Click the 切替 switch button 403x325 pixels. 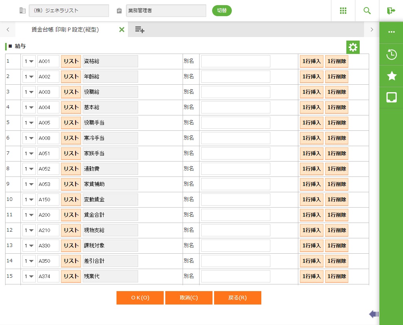[222, 11]
